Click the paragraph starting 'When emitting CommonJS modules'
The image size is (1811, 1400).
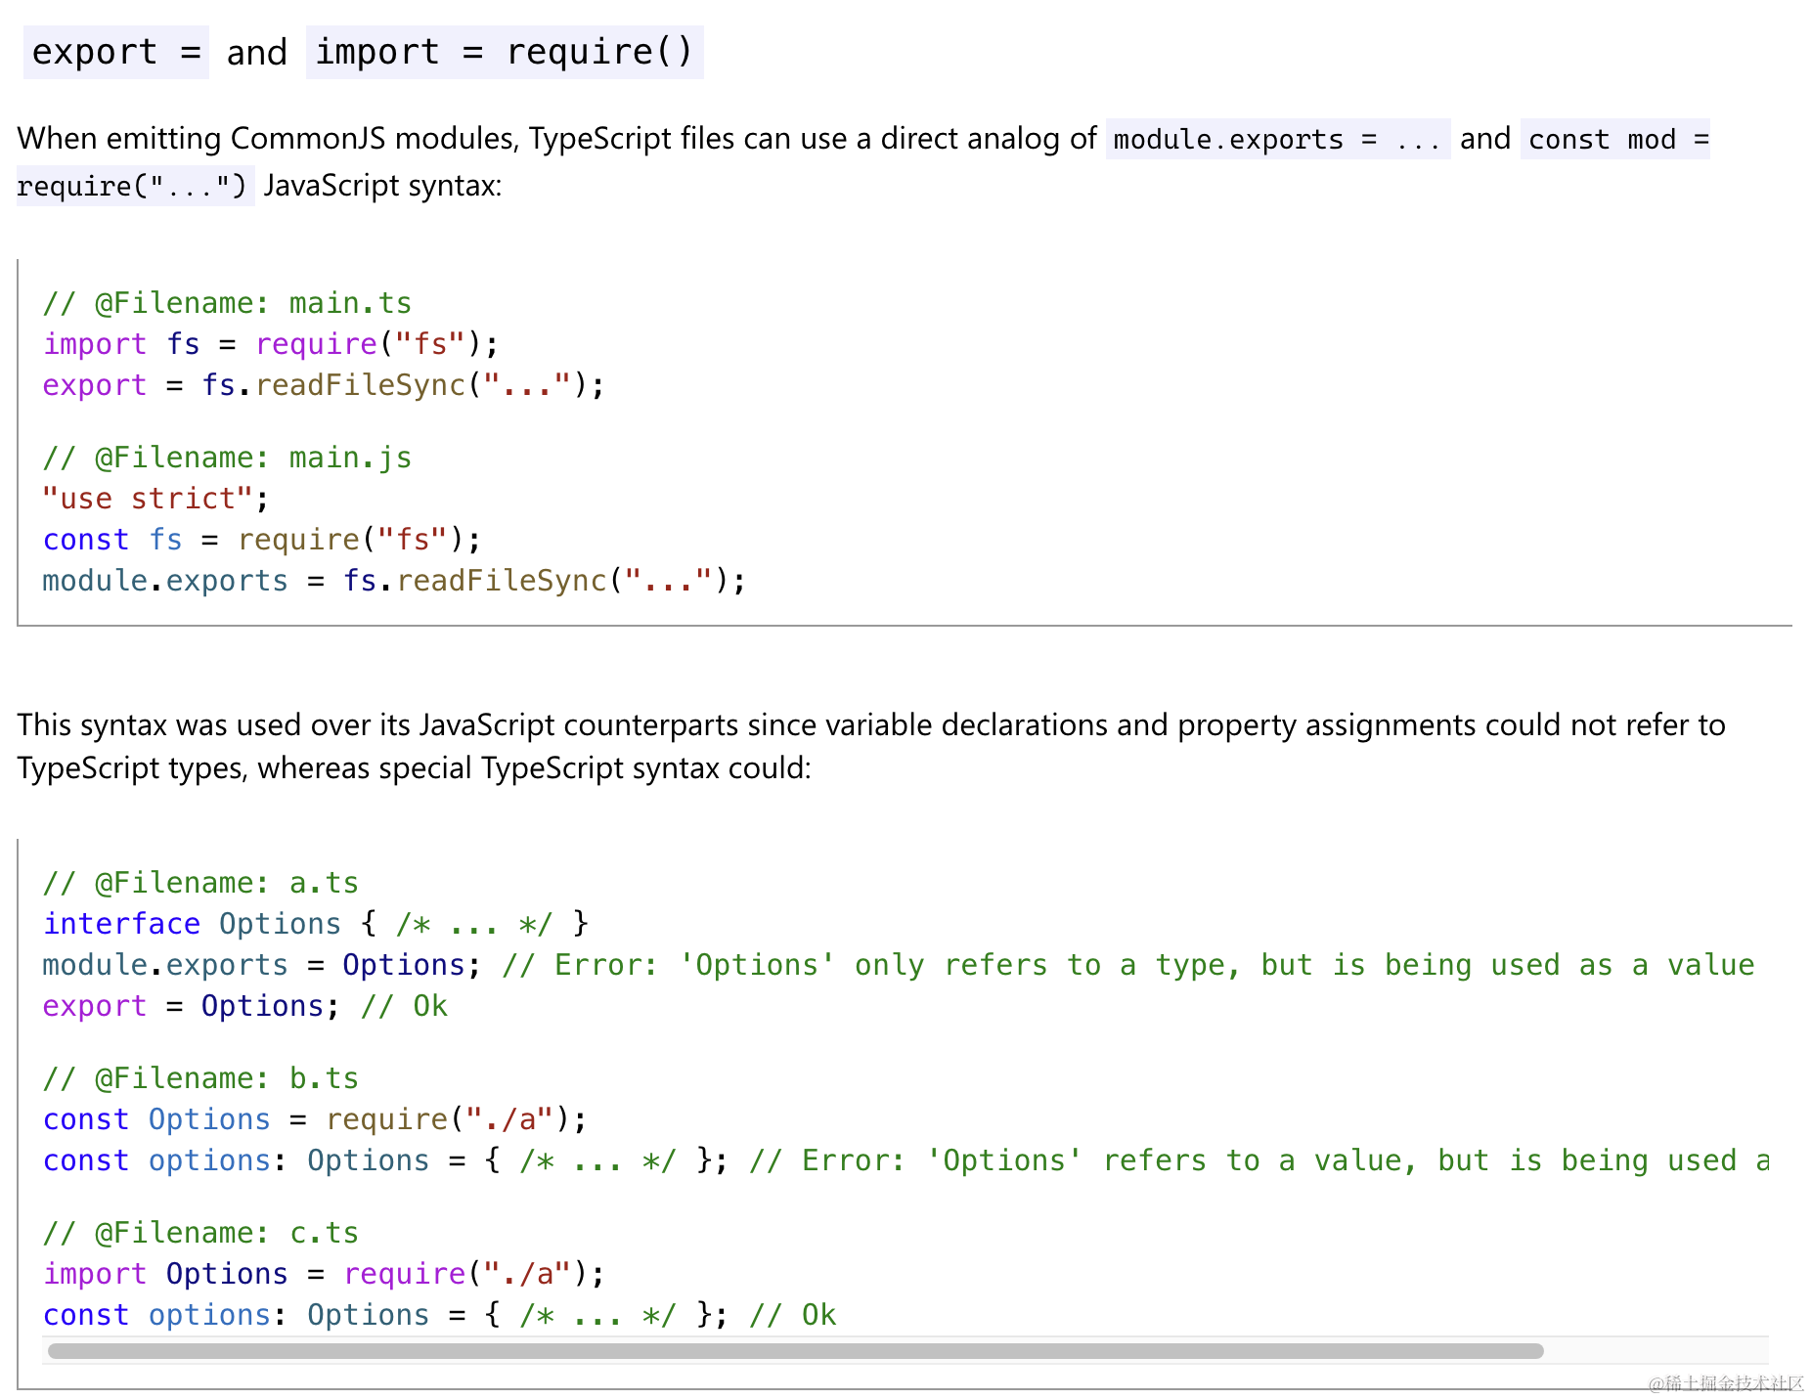(x=863, y=162)
